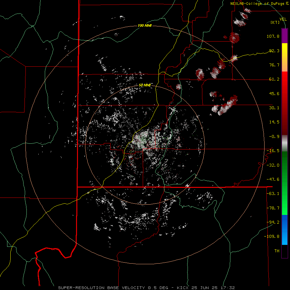
Task: Click the -78.7 scale value
Action: point(273,208)
